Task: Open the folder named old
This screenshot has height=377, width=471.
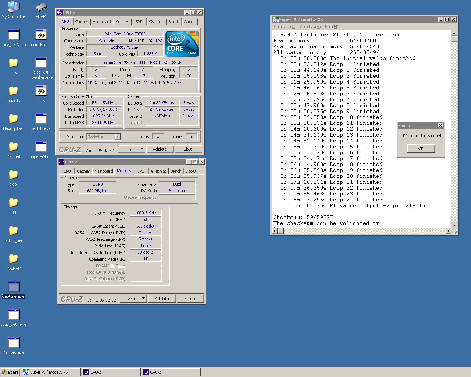Action: click(x=13, y=206)
